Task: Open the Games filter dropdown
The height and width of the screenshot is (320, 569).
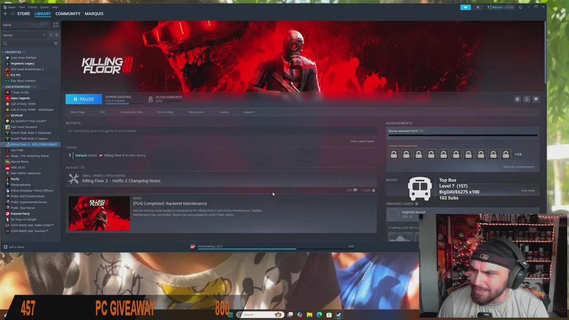Action: [24, 35]
